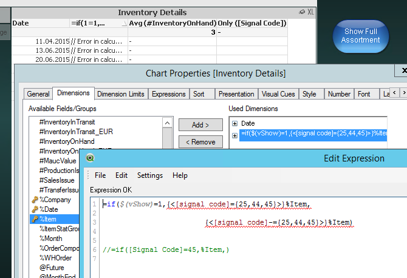Open the File menu in Edit Expression
The image size is (407, 278).
100,175
